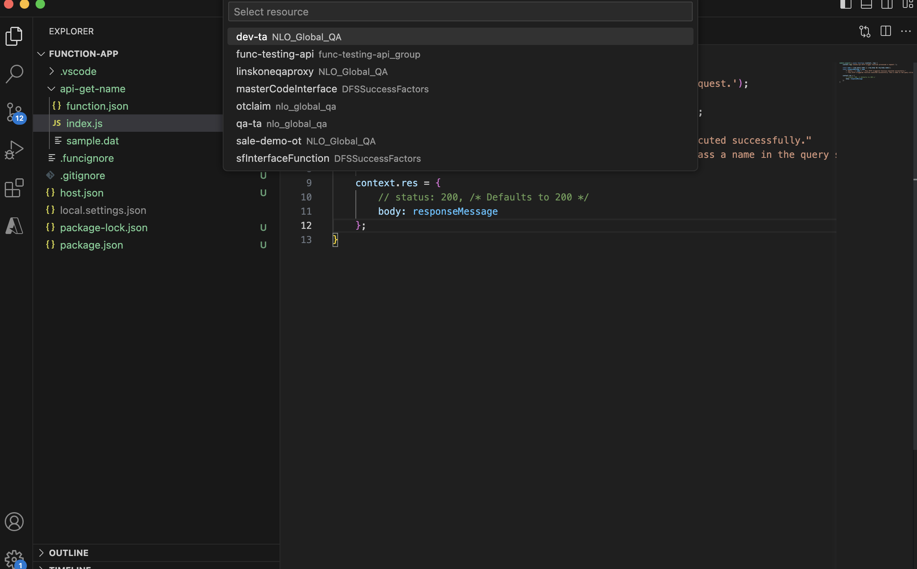Image resolution: width=917 pixels, height=569 pixels.
Task: Expand the .vscode folder chevron
Action: 52,71
